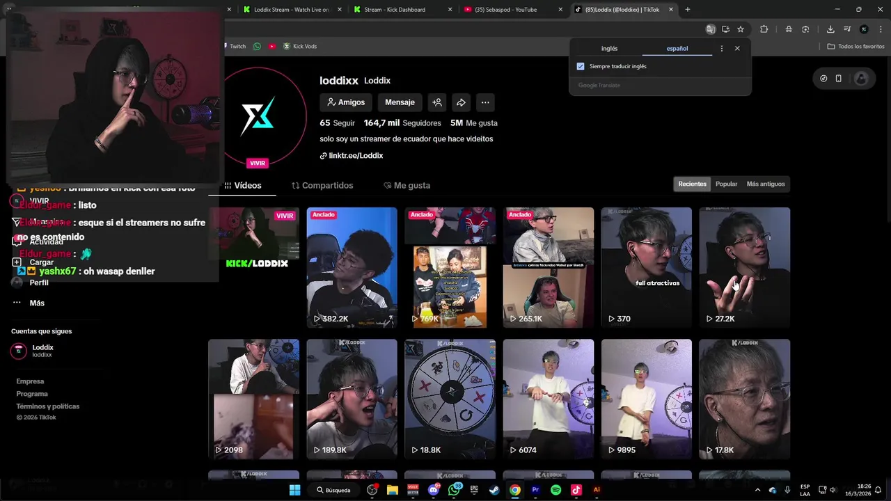Viewport: 891px width, 501px height.
Task: Open the Chrome extensions puzzle icon
Action: (764, 29)
